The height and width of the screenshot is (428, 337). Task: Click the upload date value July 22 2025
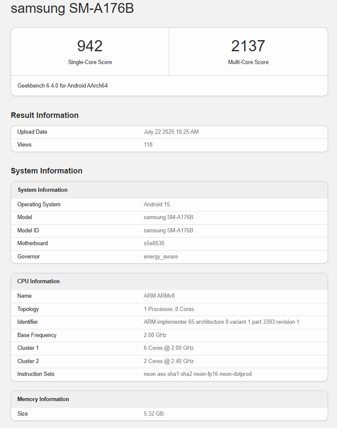(x=171, y=132)
